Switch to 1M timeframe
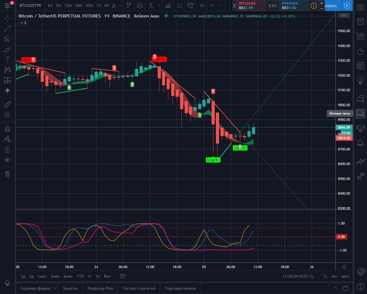Viewport: 367px width, 294px height. click(x=50, y=5)
